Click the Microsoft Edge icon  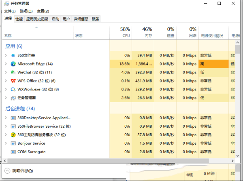[x=13, y=64]
